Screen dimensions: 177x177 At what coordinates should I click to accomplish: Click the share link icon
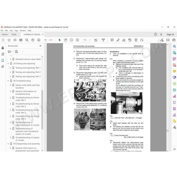click(162, 40)
